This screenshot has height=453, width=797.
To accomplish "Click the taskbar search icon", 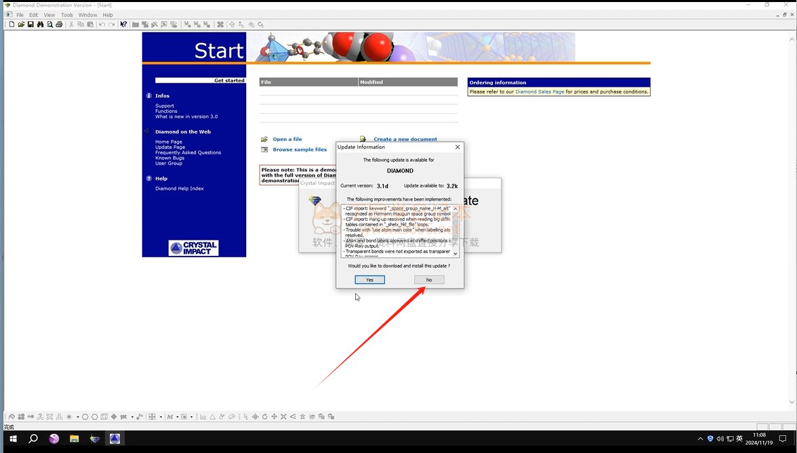I will 33,439.
